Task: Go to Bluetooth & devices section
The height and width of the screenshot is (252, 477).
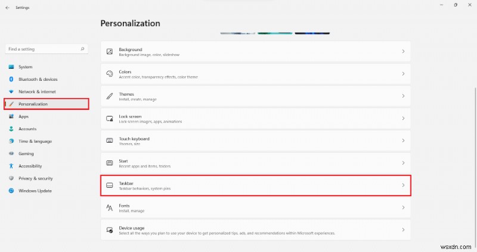Action: click(x=38, y=79)
